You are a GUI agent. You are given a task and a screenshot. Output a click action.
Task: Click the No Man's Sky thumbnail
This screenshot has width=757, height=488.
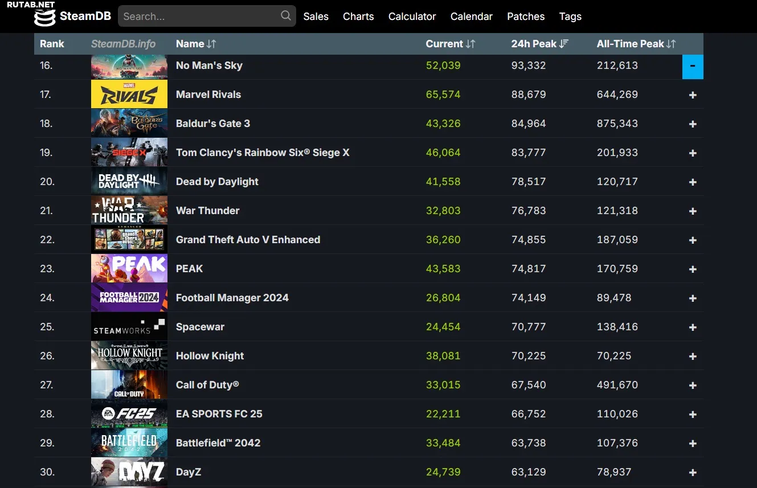(x=129, y=66)
